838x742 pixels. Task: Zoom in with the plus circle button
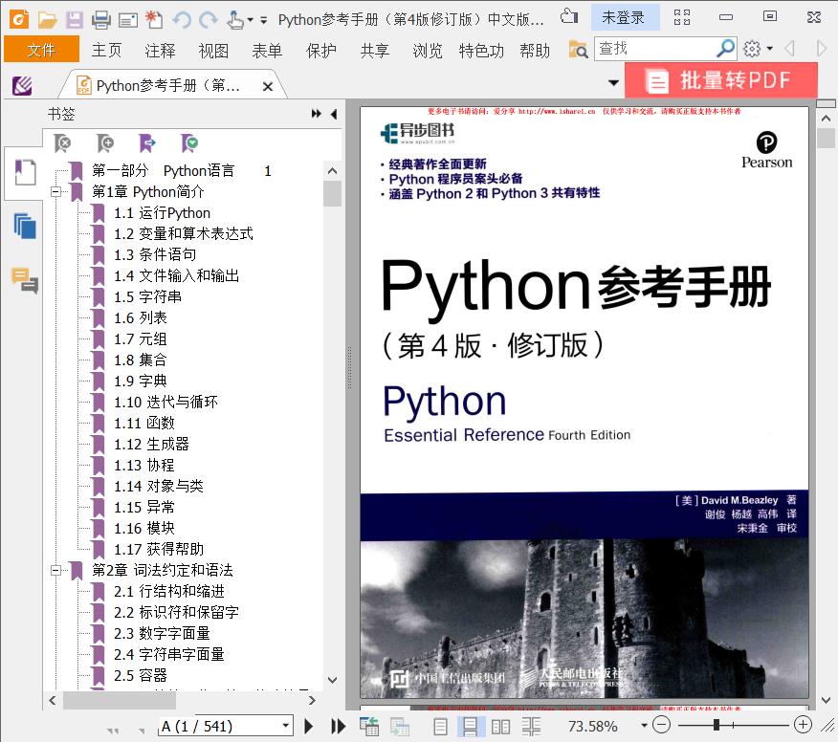point(803,725)
